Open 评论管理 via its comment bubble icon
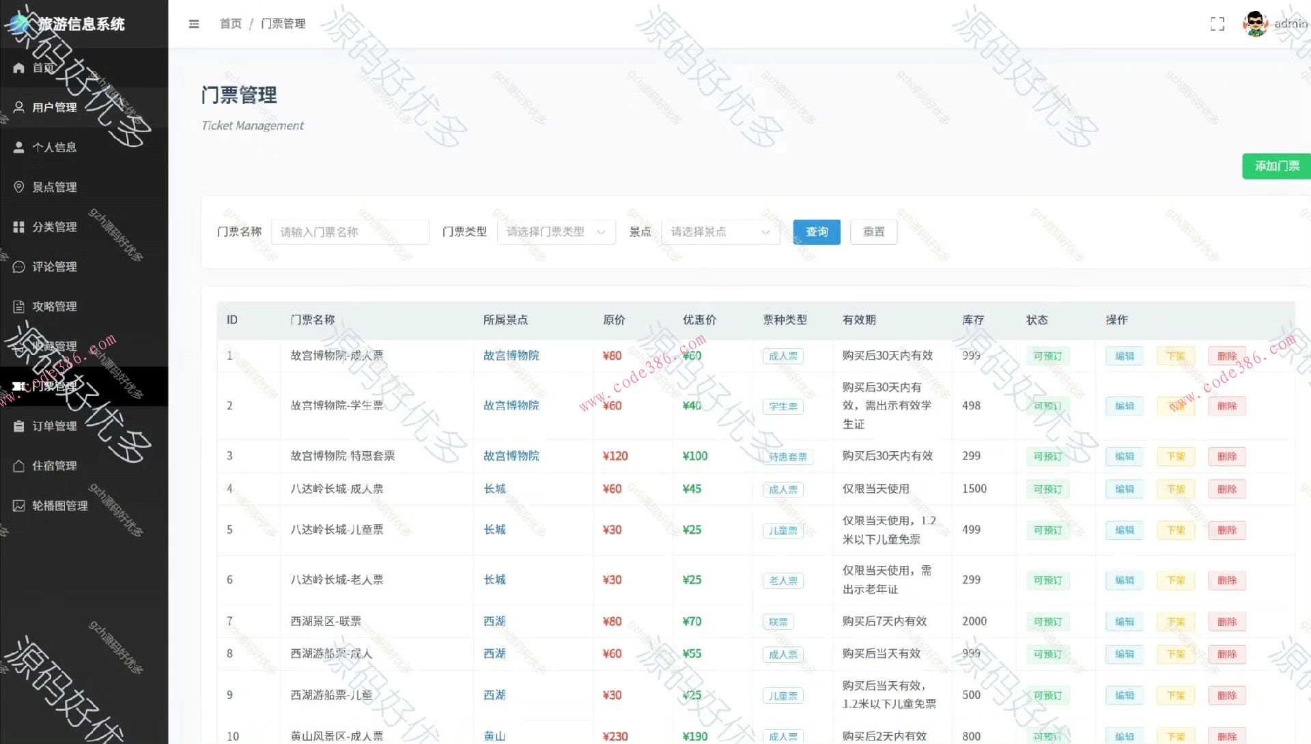The height and width of the screenshot is (744, 1311). click(18, 266)
